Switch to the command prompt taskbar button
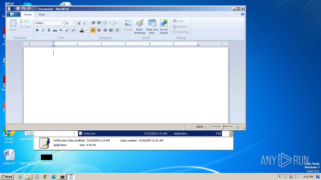 click(62, 177)
